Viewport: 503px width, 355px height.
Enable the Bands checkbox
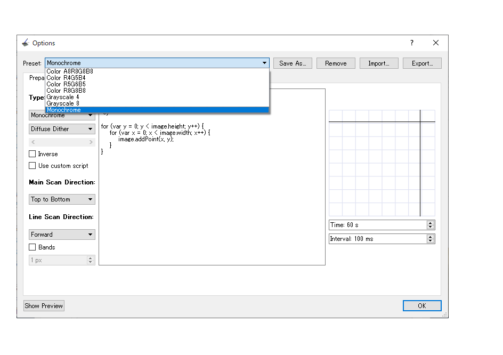[33, 247]
